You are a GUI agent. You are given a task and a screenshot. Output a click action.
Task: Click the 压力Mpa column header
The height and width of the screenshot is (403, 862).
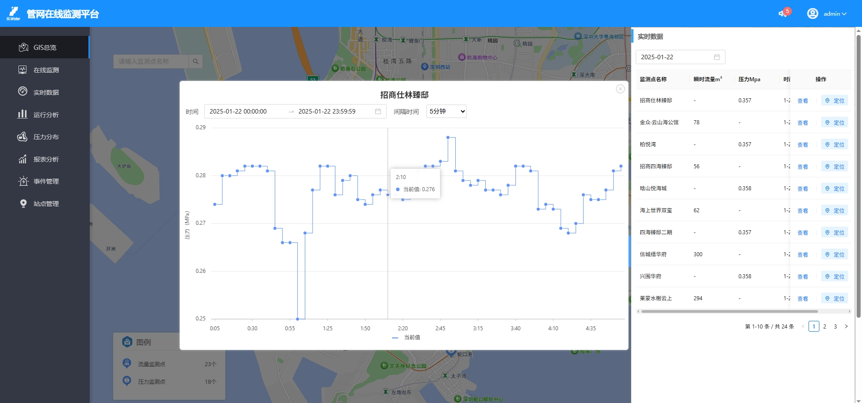click(x=749, y=79)
